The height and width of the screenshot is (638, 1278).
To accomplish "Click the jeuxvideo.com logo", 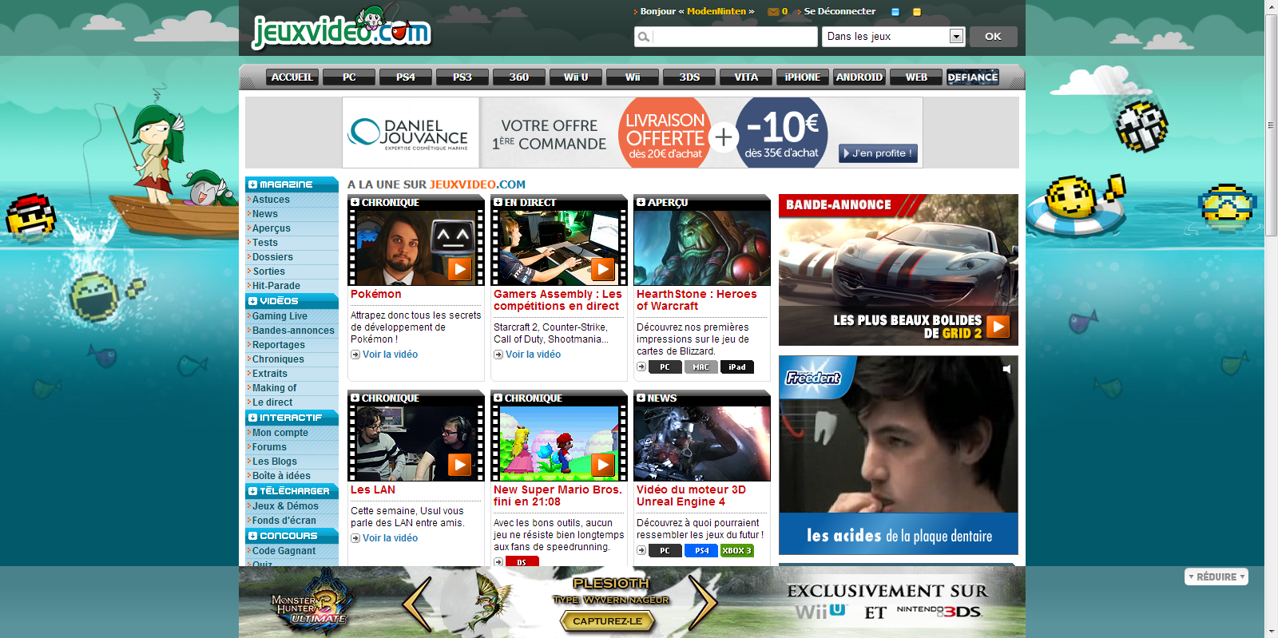I will pos(342,29).
